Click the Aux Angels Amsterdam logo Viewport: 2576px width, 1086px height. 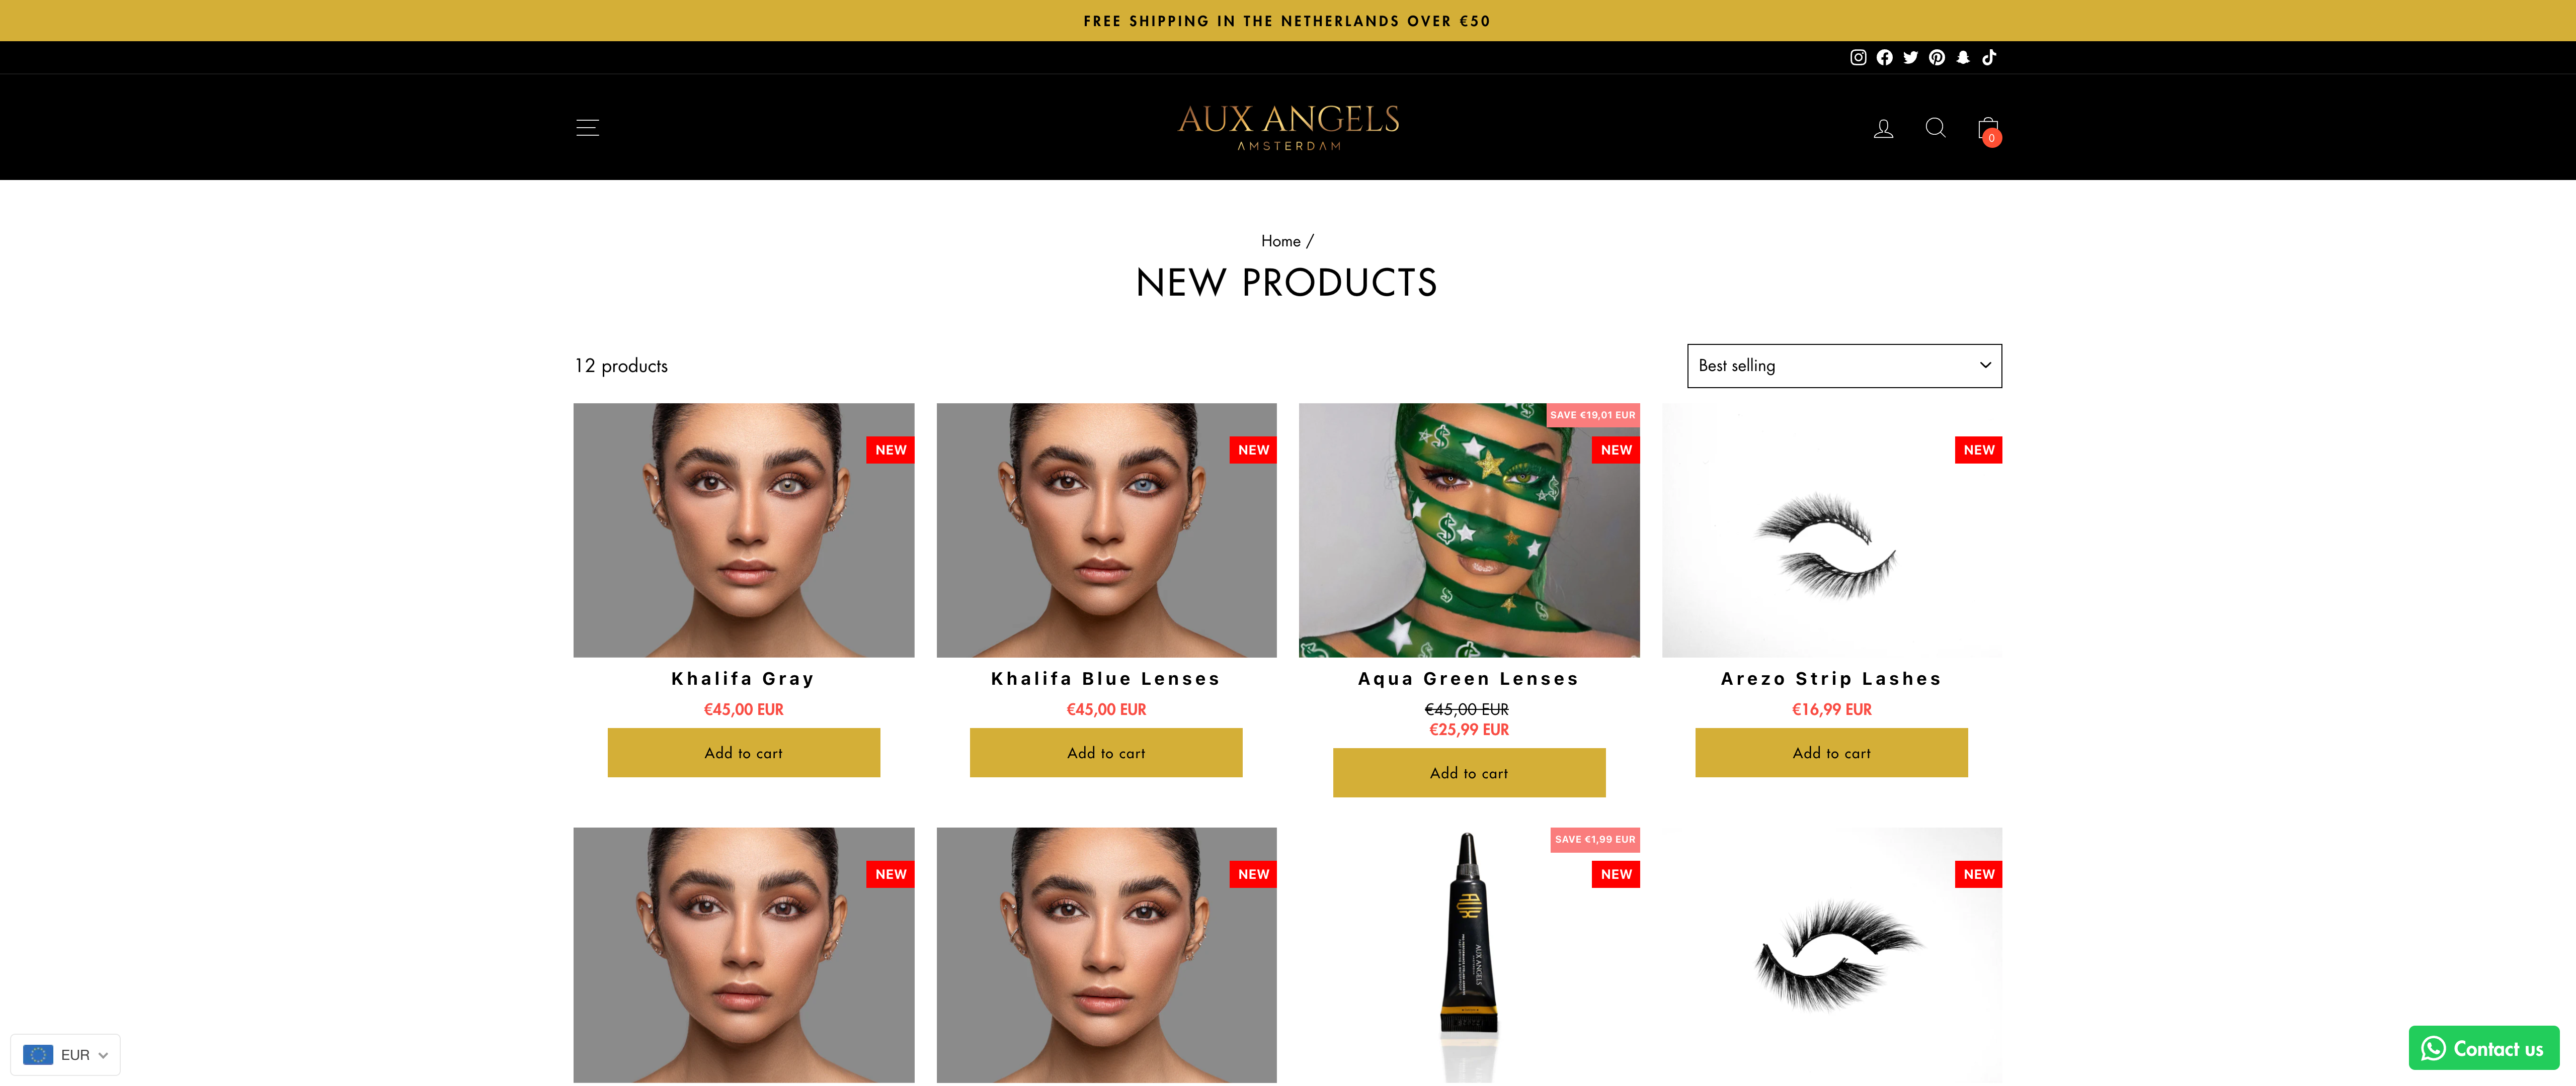(1288, 127)
